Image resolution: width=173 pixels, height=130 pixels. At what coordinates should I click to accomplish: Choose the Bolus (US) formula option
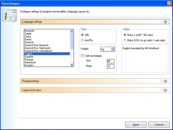click(125, 40)
